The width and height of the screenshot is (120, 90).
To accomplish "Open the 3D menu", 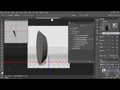I will click(x=33, y=12).
